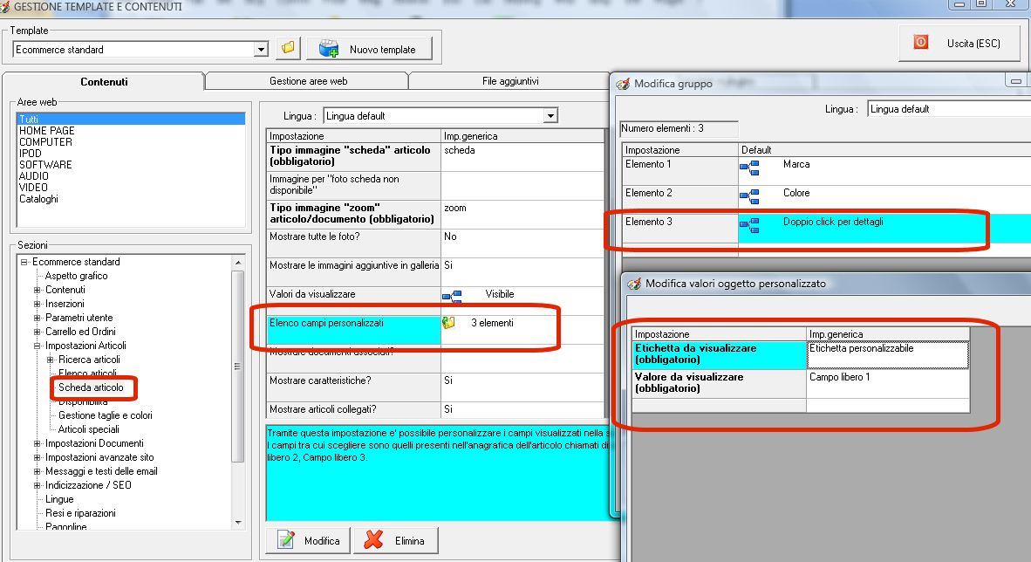Select Resi e riparazioni tree item

(x=80, y=512)
